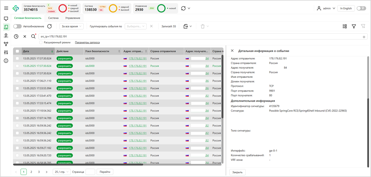This screenshot has height=177, width=371.
Task: Toggle the Автообновление switch
Action: tap(17, 26)
